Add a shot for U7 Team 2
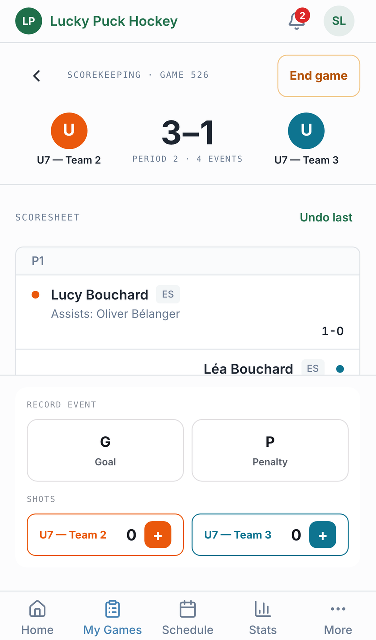This screenshot has height=640, width=376. click(x=158, y=535)
